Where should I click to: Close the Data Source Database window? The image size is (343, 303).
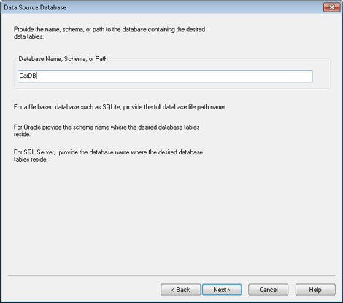(x=331, y=7)
